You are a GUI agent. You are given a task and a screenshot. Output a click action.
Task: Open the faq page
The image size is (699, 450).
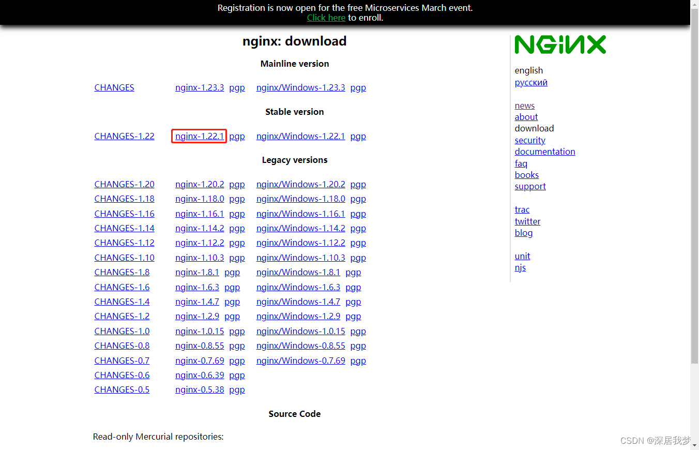click(x=521, y=163)
